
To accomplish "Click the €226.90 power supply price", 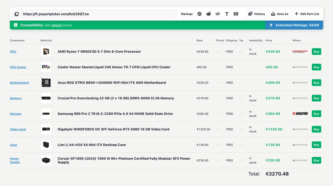I will (273, 160).
